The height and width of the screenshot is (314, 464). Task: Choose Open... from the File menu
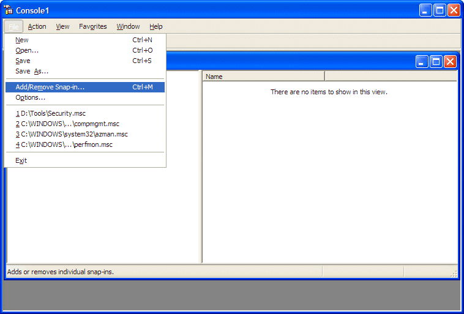tap(85, 50)
